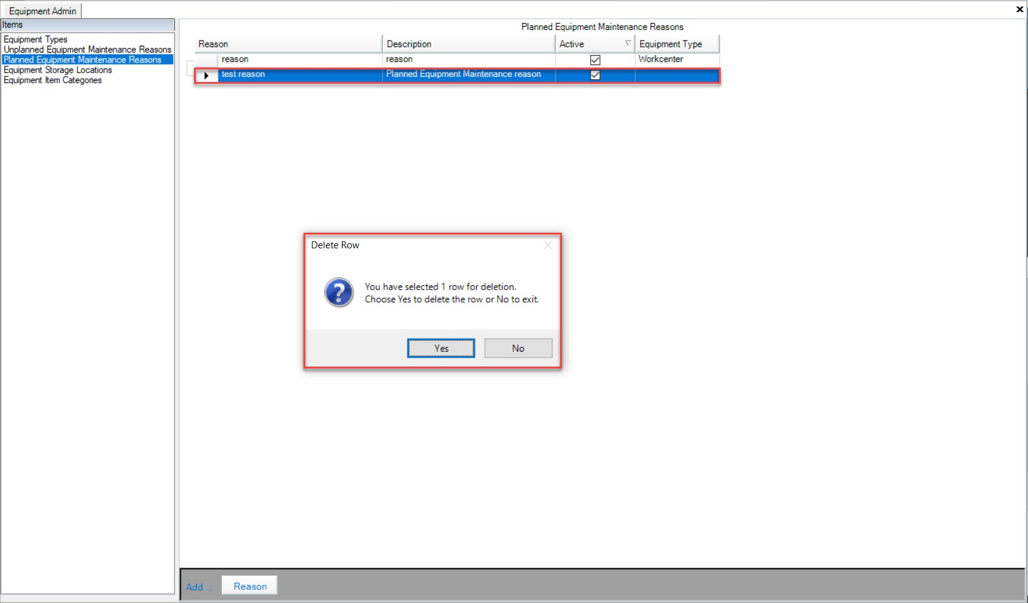Select Equipment Item Categories item
Screen dimensions: 1028x603
point(53,80)
